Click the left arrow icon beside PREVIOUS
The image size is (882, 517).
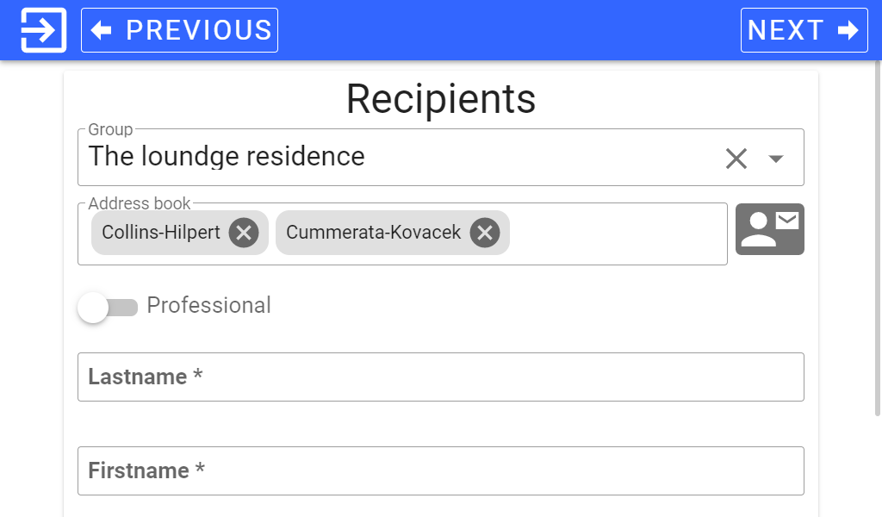coord(102,30)
